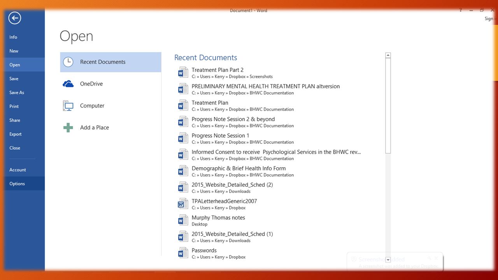Screen dimensions: 498x280
Task: Select the OneDrive place
Action: click(110, 84)
